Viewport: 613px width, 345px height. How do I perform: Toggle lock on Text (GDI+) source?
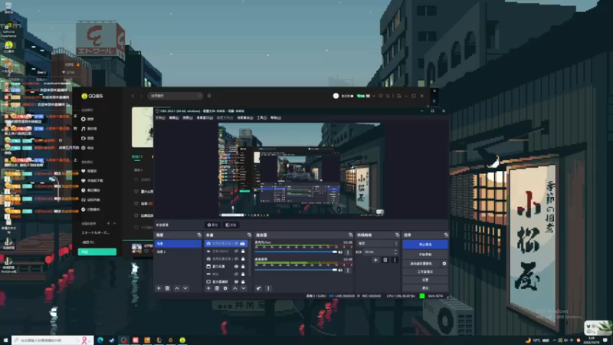243,251
